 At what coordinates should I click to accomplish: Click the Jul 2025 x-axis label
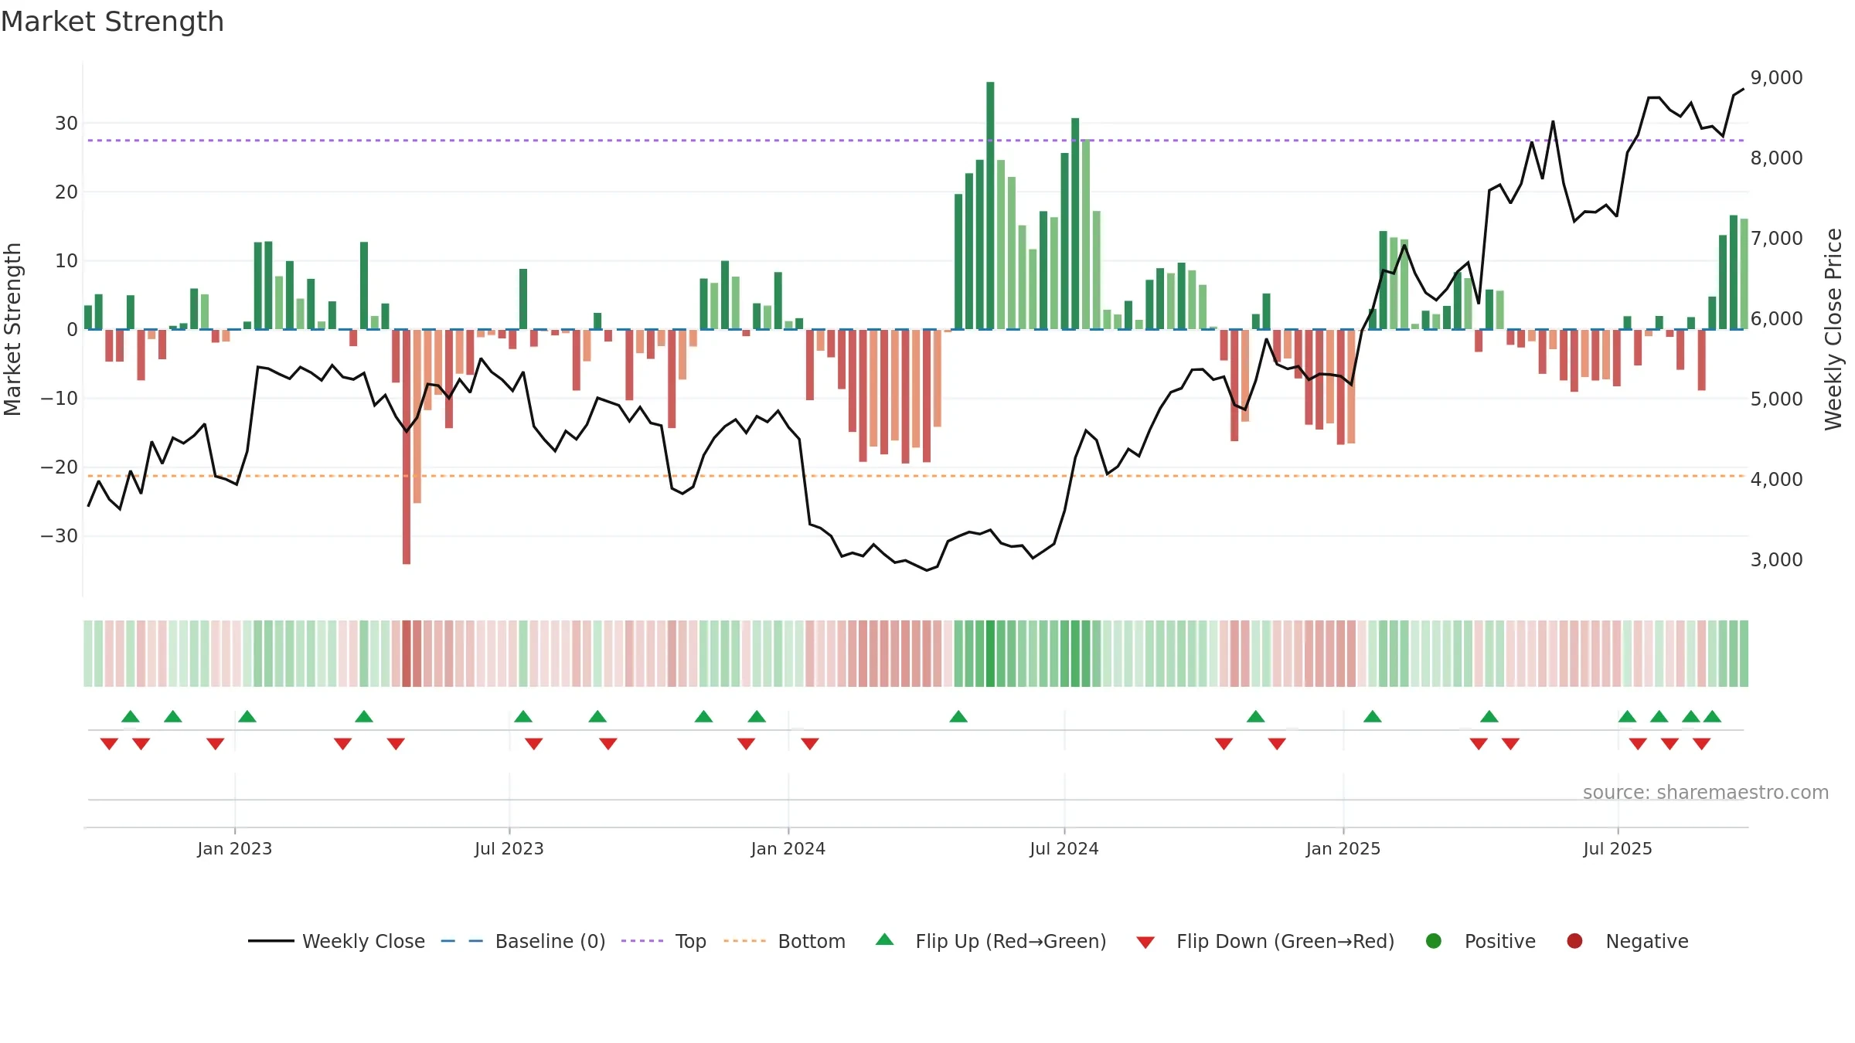click(x=1618, y=849)
